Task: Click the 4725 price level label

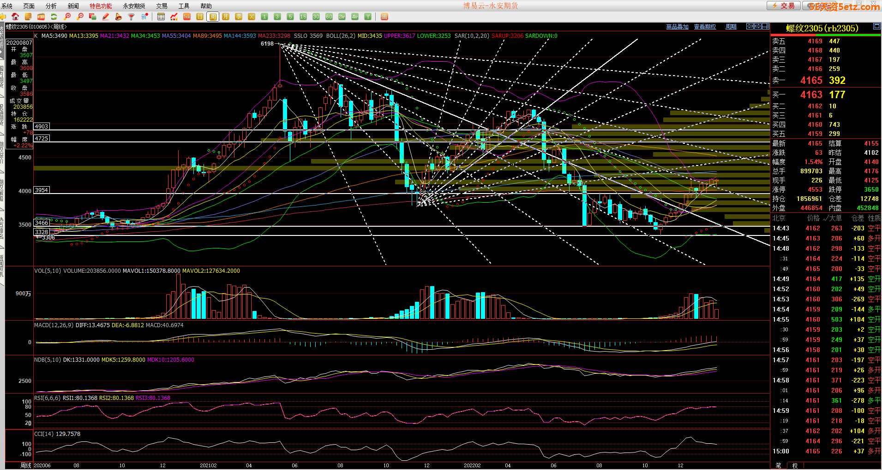Action: pyautogui.click(x=42, y=138)
